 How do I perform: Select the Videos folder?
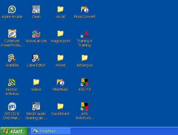[x=36, y=82]
